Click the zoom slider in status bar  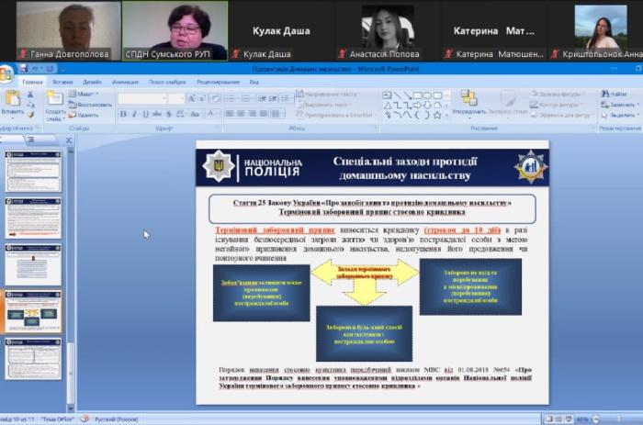tap(608, 419)
